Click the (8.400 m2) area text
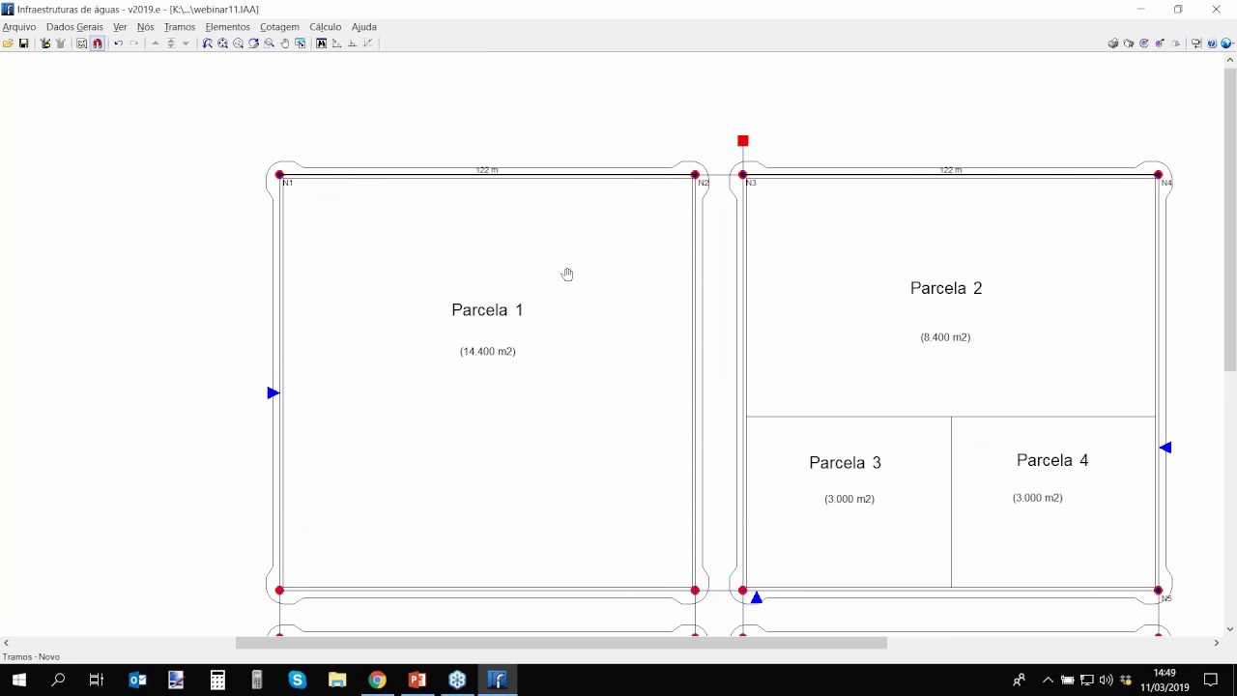 pos(945,337)
